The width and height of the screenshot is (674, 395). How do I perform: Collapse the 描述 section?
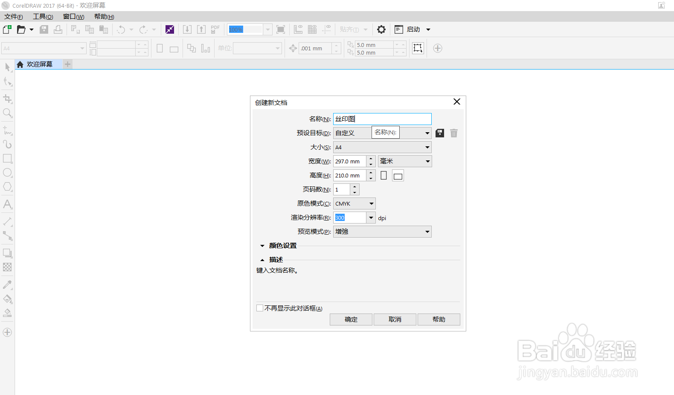pos(262,260)
